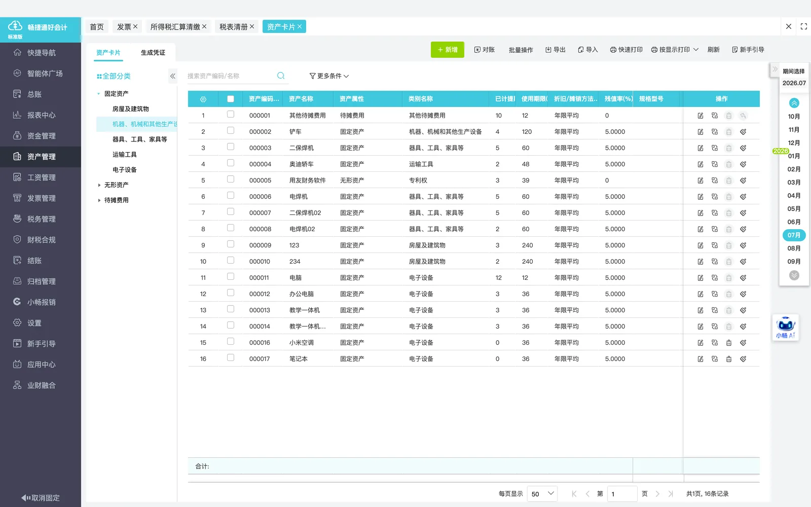Open table column settings gear icon
Screen dimensions: 811x507
click(x=203, y=99)
